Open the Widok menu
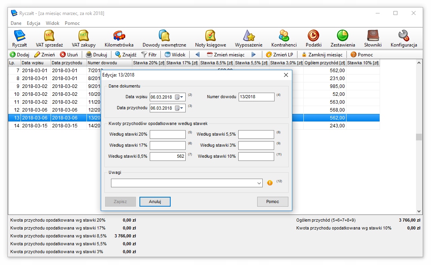 53,23
